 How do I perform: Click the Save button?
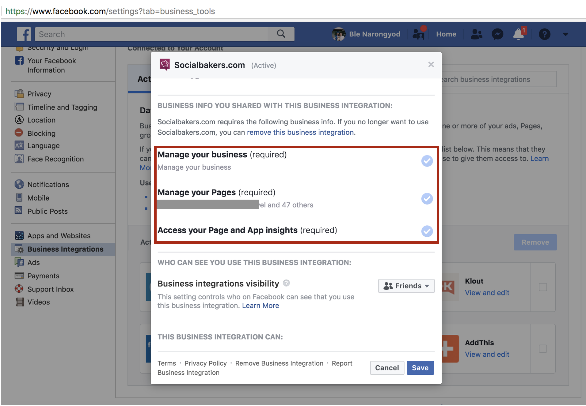(420, 368)
